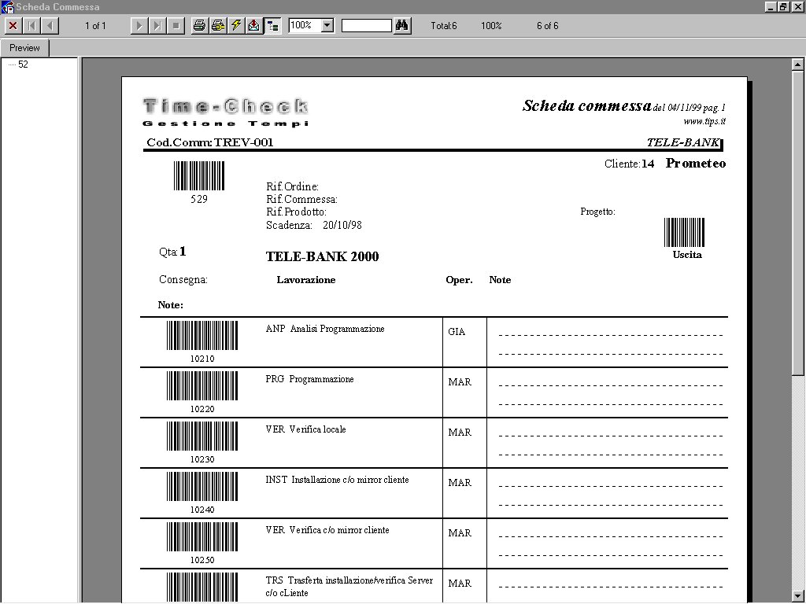
Task: Click 'MAR' in the INST Installazione row
Action: (x=460, y=483)
